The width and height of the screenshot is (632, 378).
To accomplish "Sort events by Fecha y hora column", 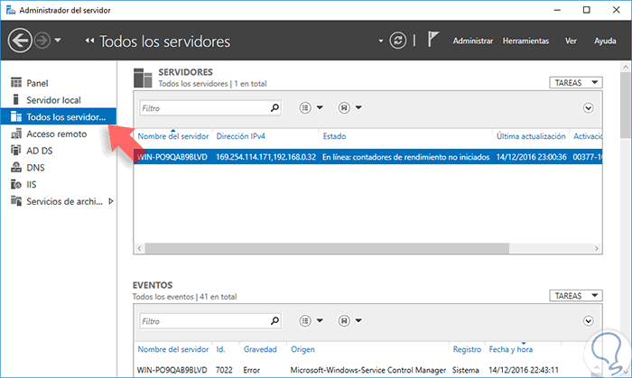I will tap(511, 349).
